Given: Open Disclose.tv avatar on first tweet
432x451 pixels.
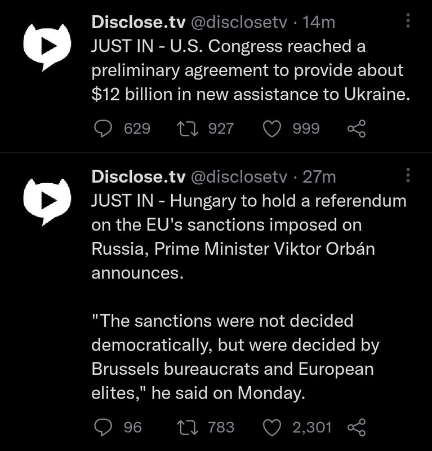Looking at the screenshot, I should click(x=47, y=47).
